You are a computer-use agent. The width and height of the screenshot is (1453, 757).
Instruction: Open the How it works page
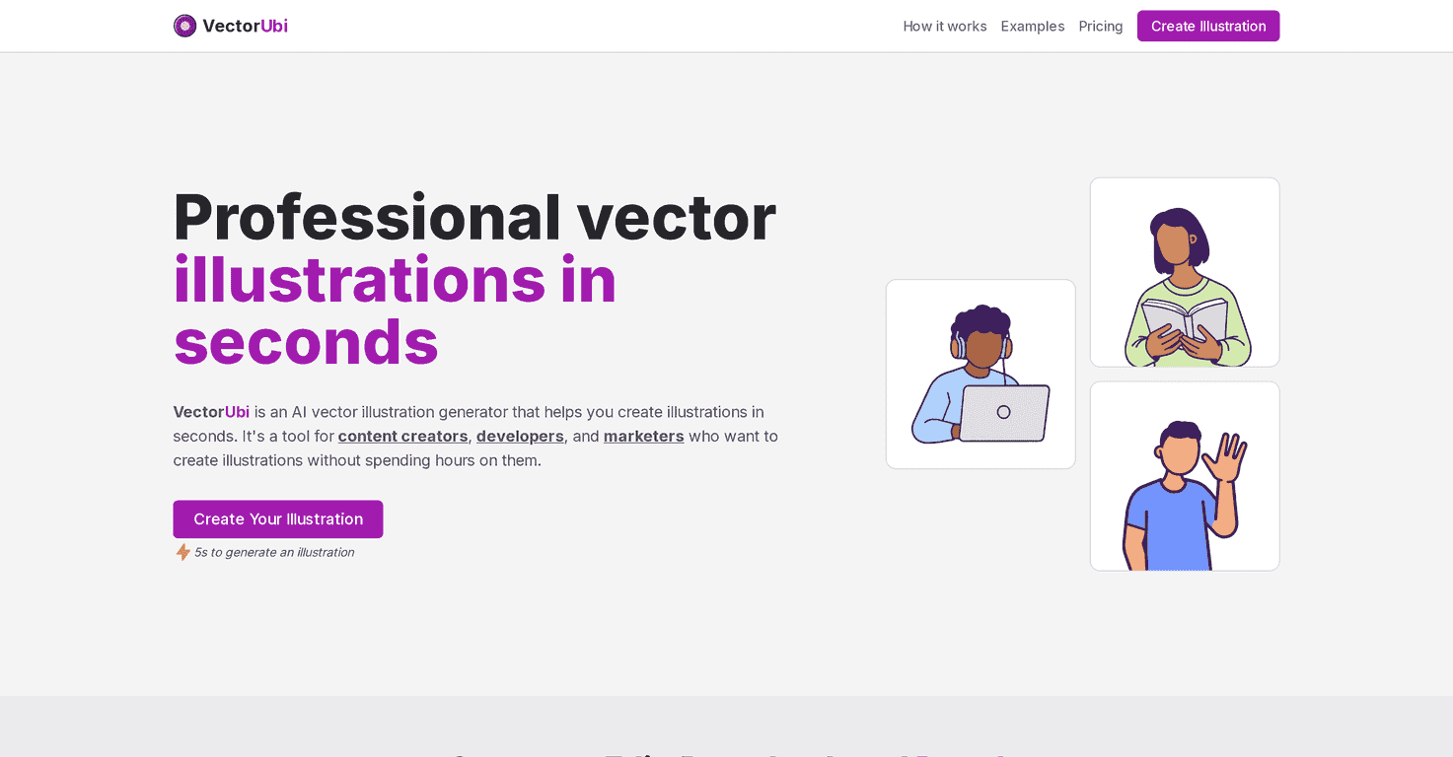tap(944, 26)
